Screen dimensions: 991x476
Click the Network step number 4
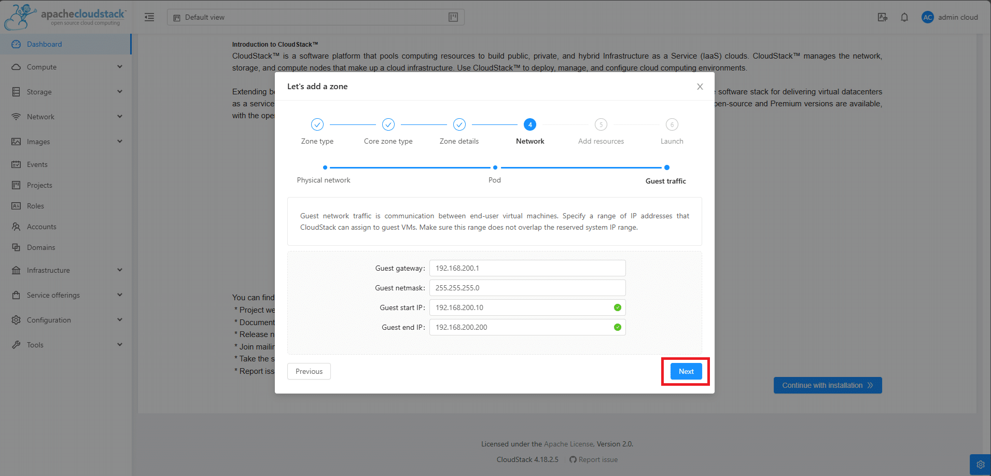[x=530, y=124]
